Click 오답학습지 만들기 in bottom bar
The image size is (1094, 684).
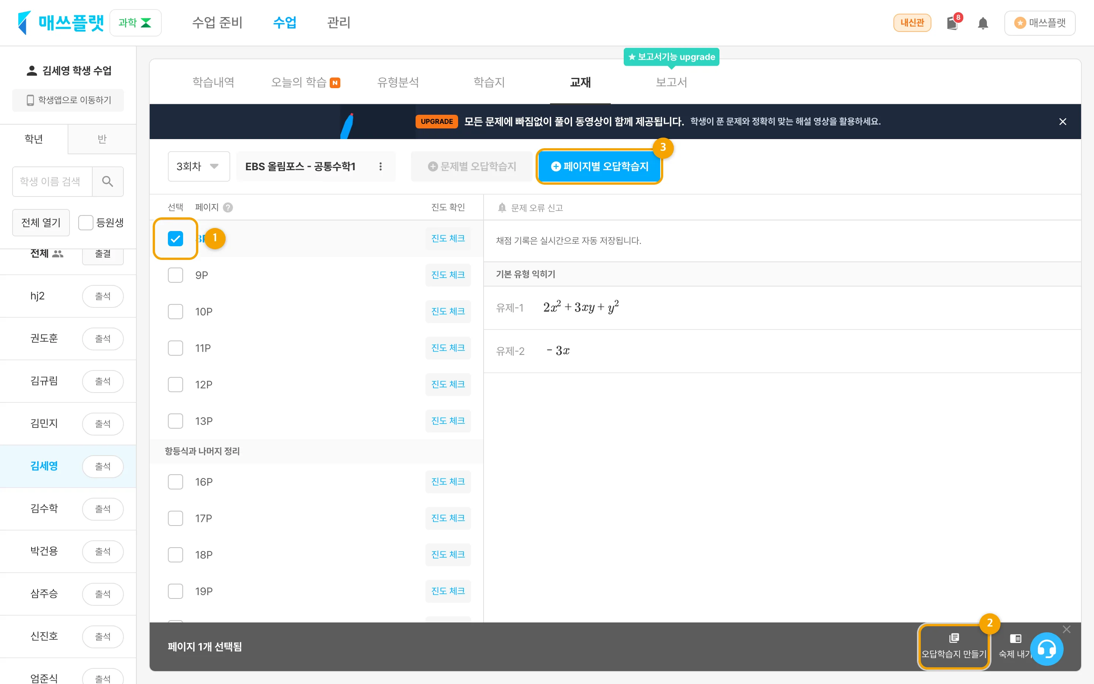click(954, 646)
